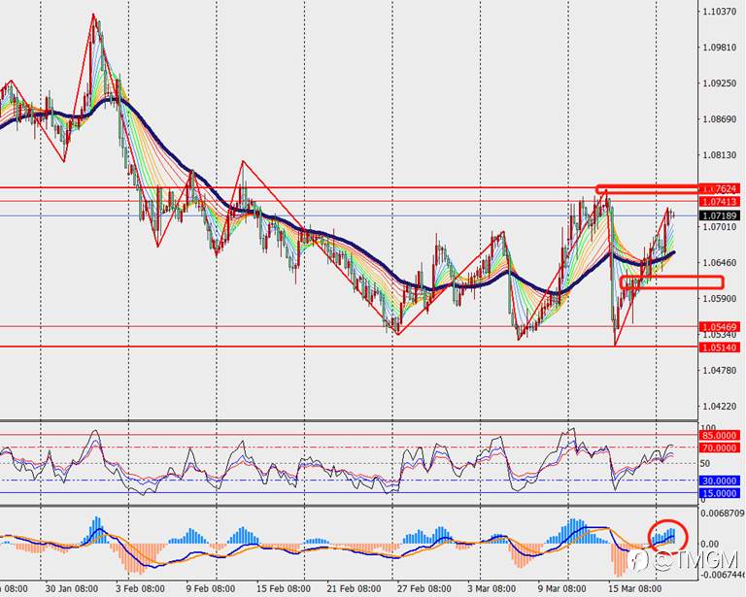The image size is (746, 597).
Task: Select the 1.05900 price scale value
Action: [x=722, y=299]
